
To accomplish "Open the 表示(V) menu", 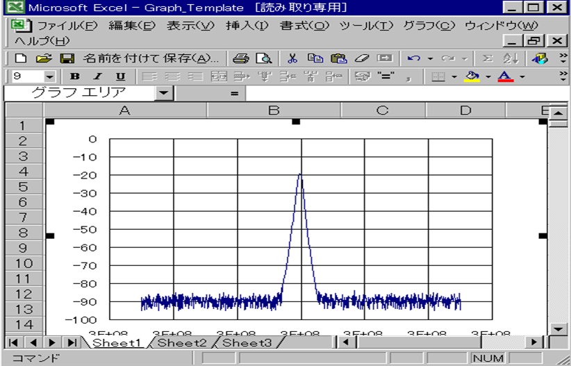I will (190, 26).
